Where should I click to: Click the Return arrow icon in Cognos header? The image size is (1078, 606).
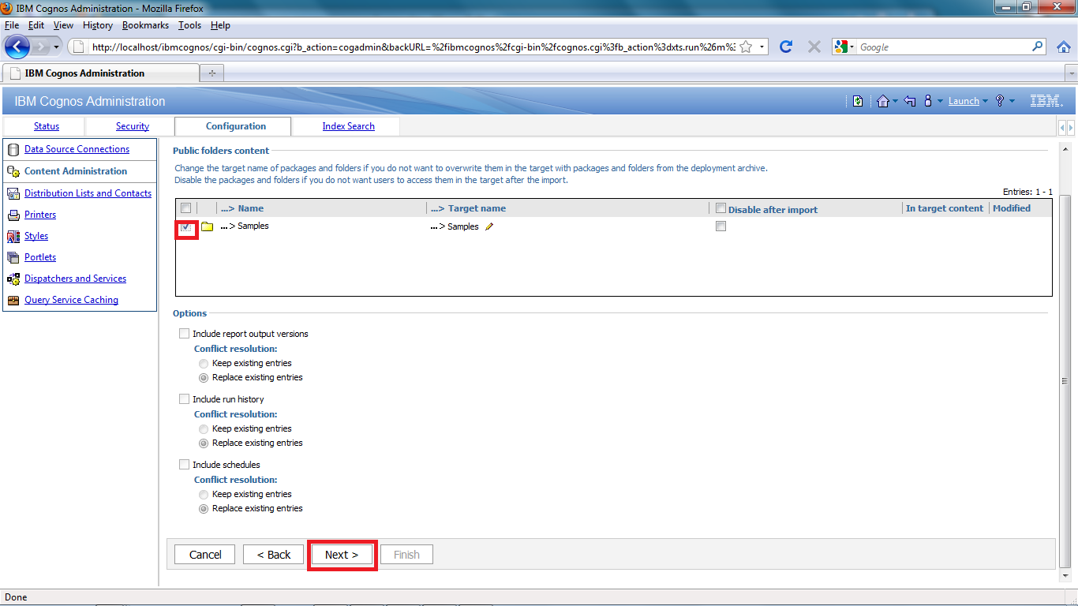[x=910, y=101]
